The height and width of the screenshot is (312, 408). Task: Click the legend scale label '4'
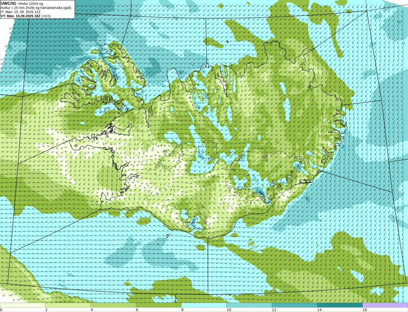91,310
